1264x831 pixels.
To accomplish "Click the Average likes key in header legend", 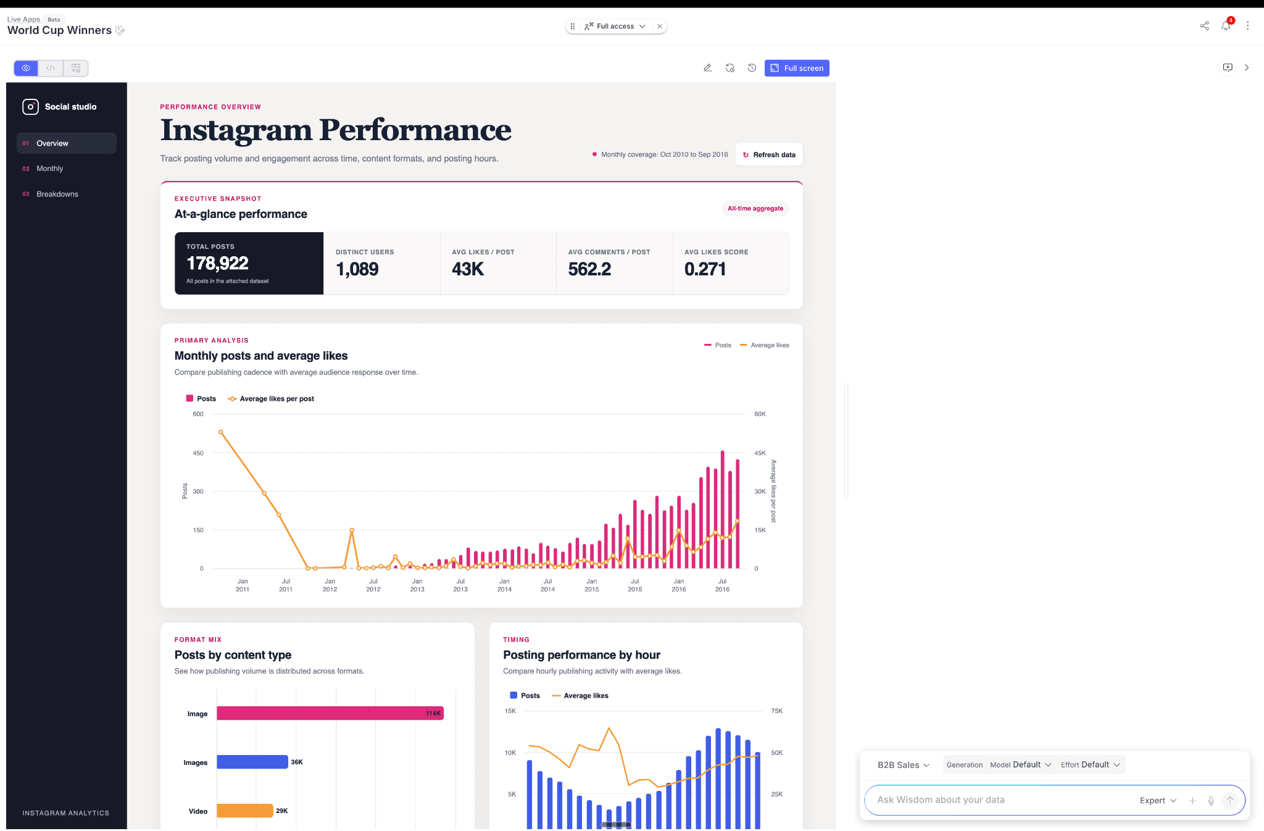I will (x=765, y=345).
